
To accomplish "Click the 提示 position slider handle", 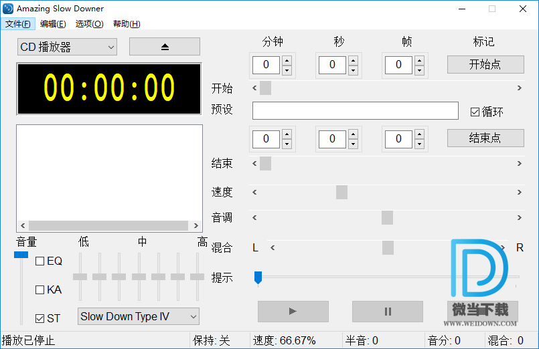I will 258,277.
